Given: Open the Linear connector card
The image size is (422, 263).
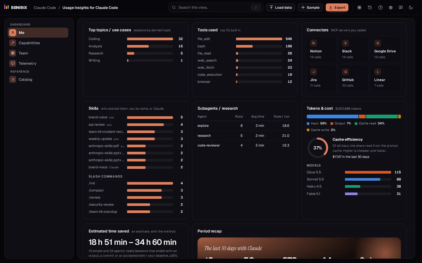Looking at the screenshot, I should click(386, 78).
